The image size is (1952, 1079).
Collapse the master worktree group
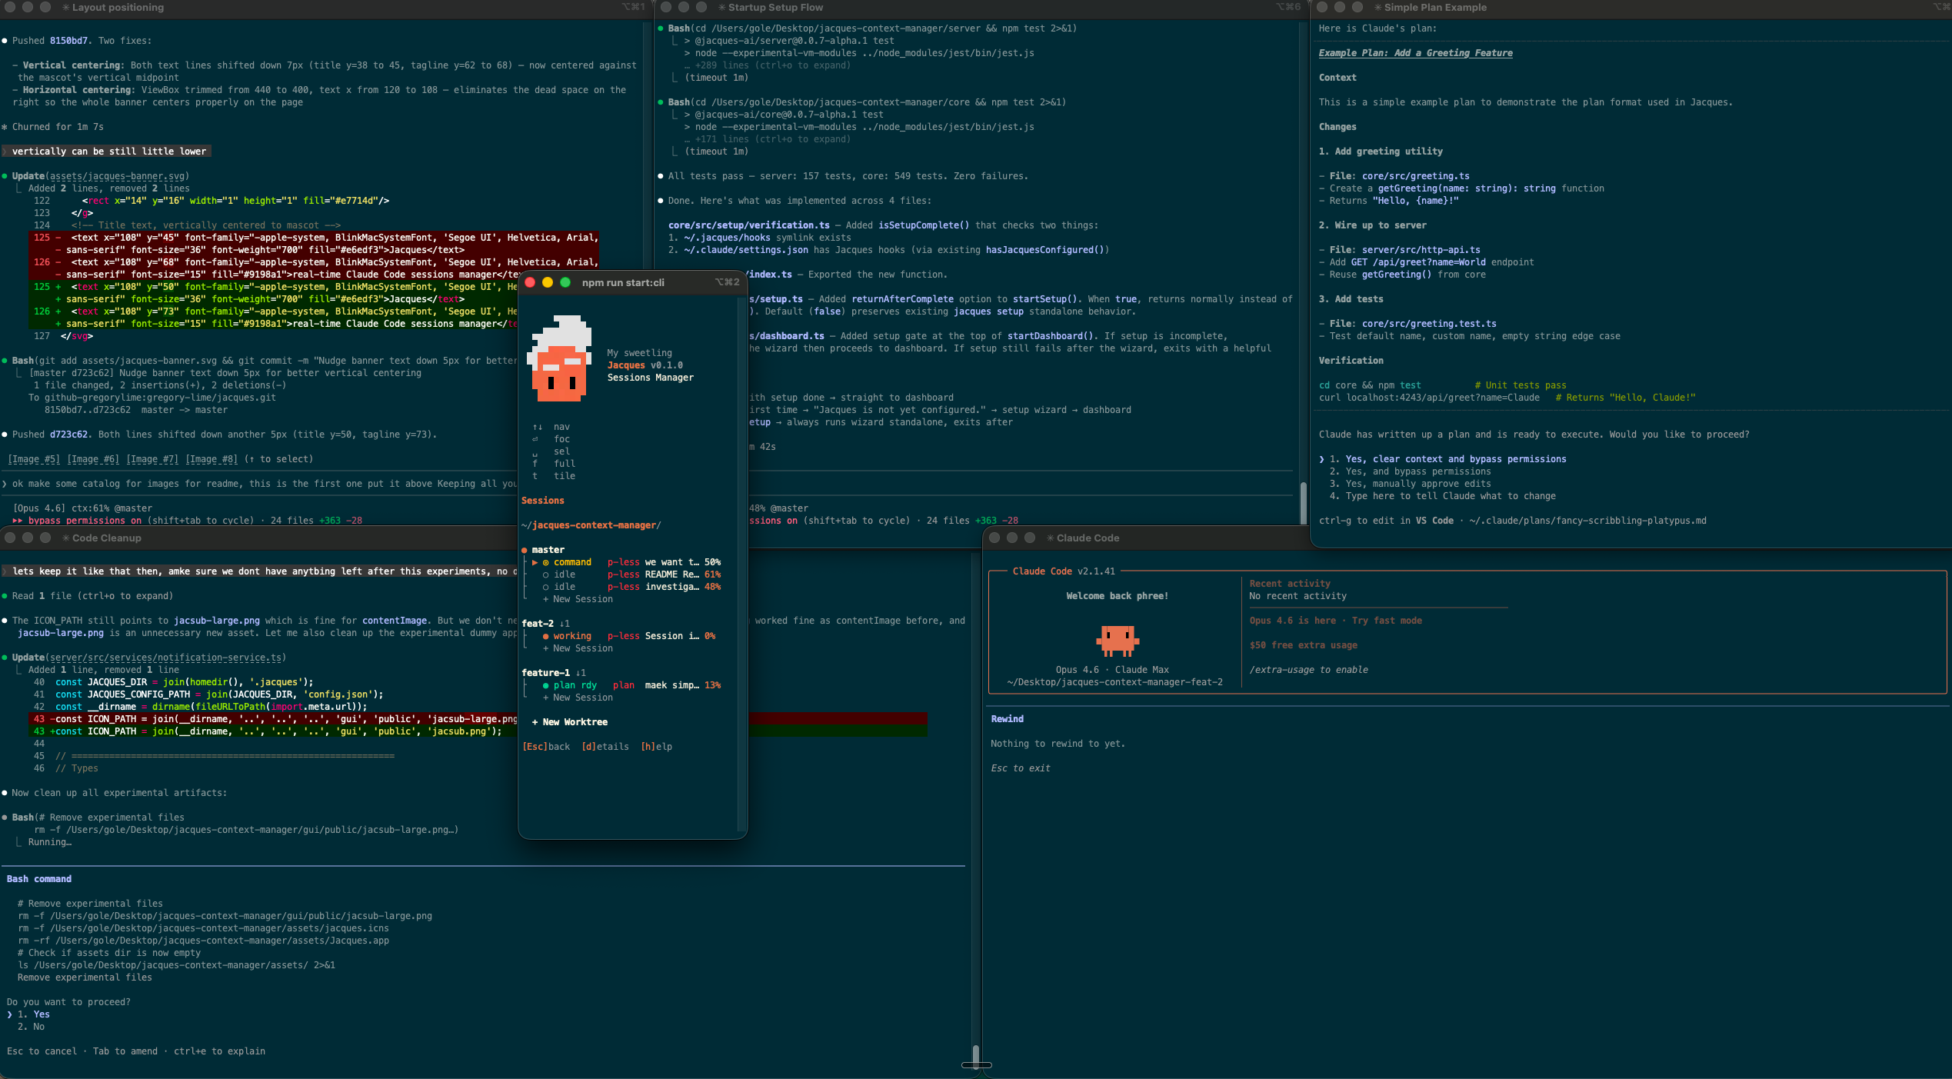point(548,550)
